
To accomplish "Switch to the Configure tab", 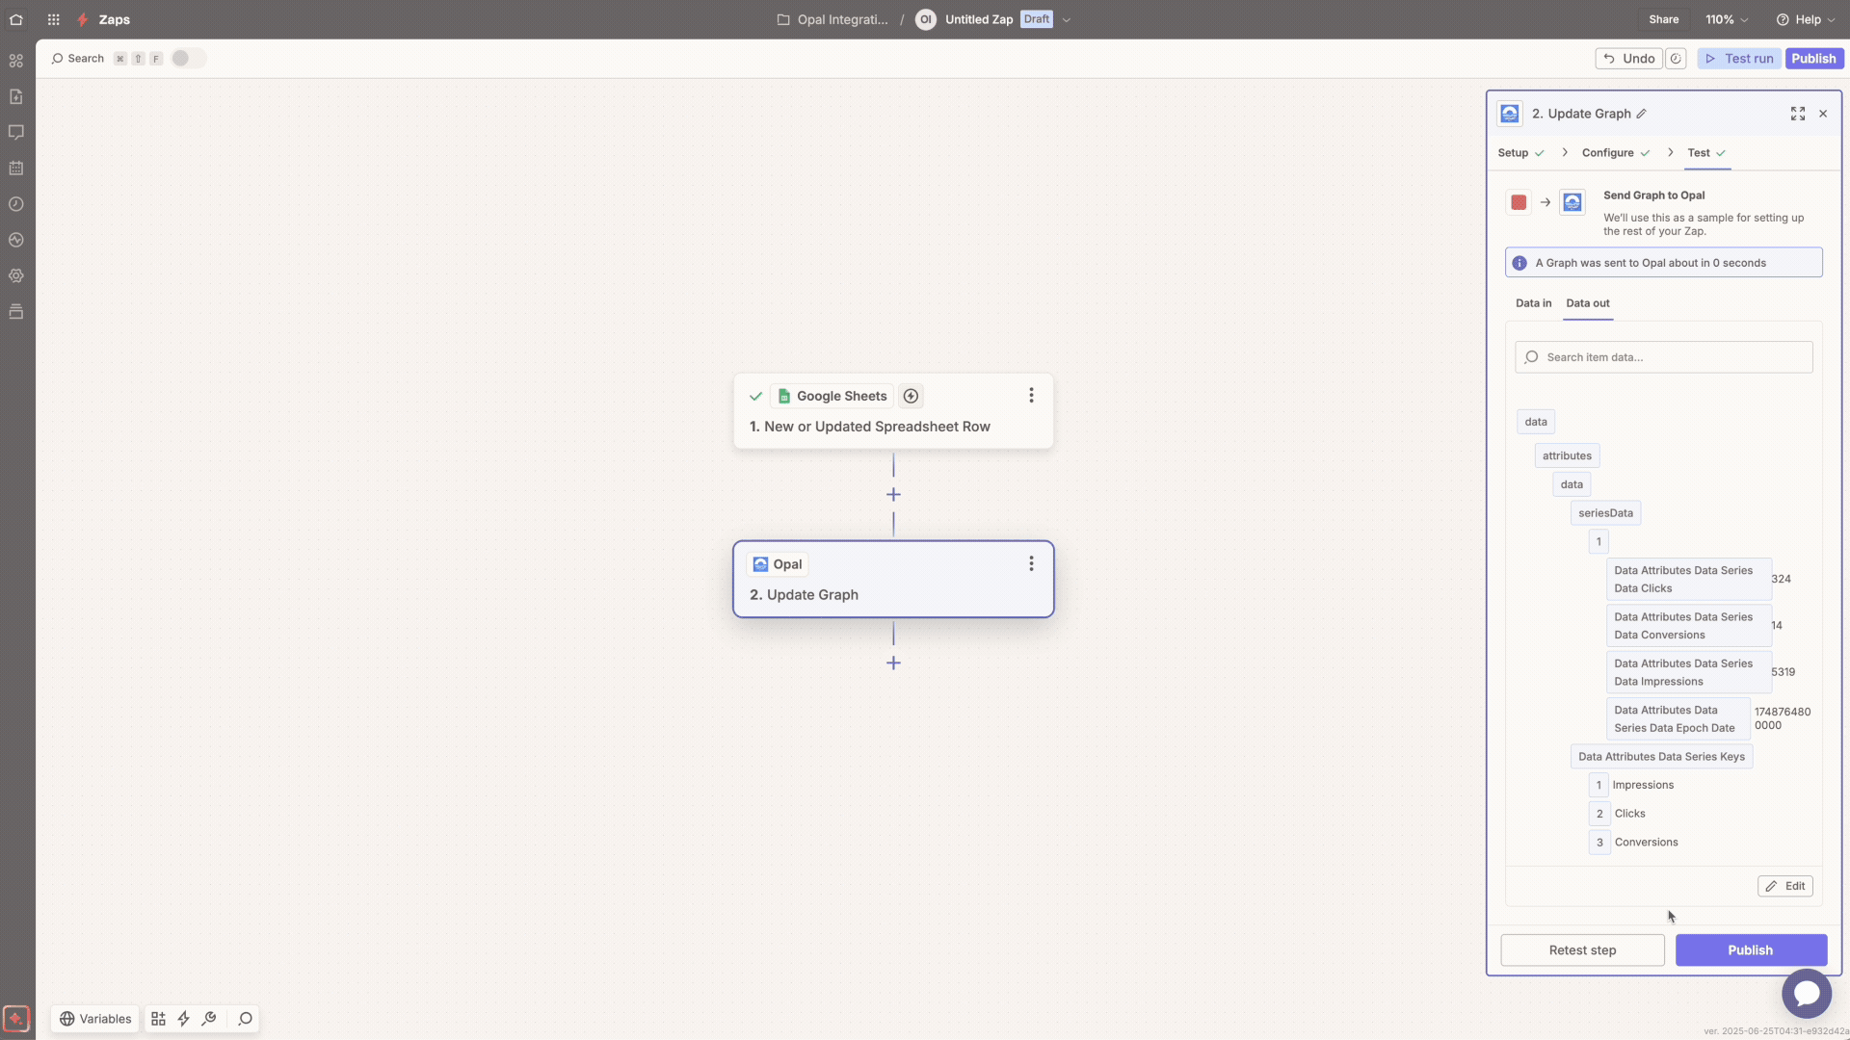I will (1616, 153).
